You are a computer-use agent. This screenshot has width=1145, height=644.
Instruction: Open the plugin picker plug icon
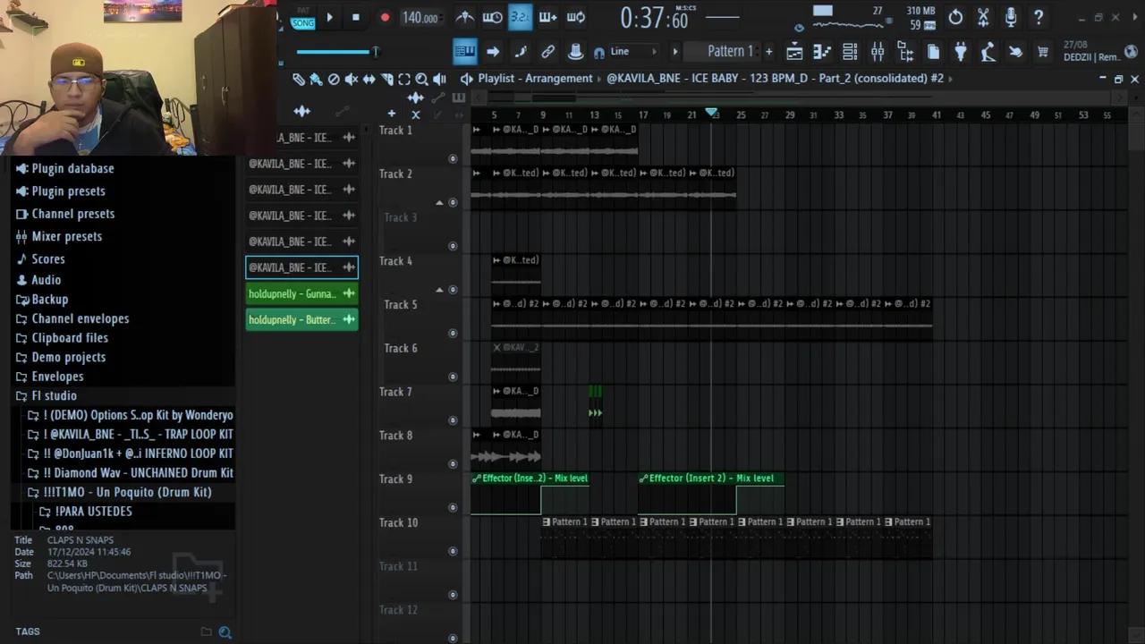point(960,52)
